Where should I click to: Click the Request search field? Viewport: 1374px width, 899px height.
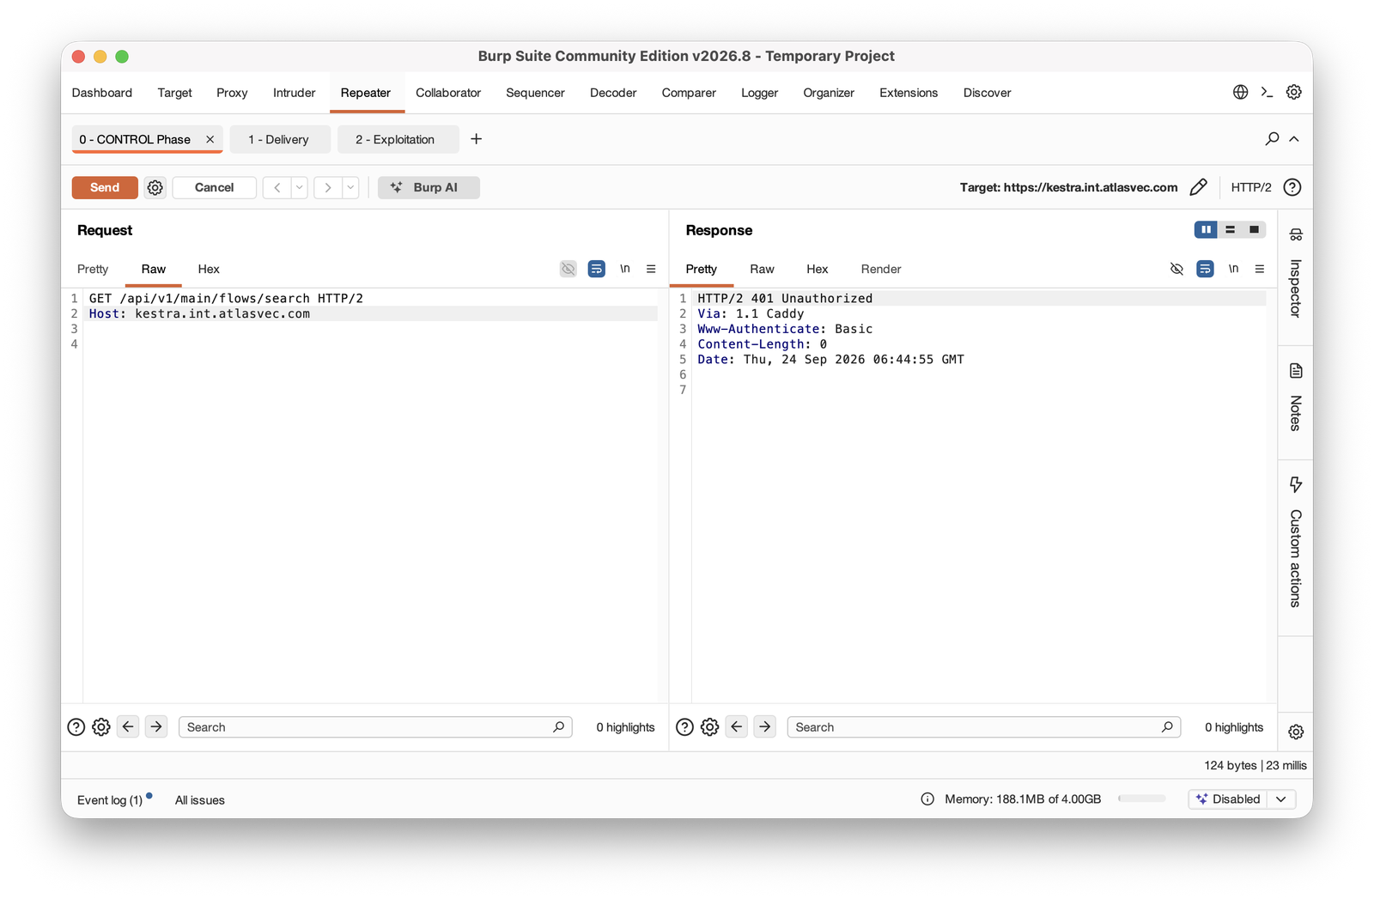pyautogui.click(x=375, y=727)
